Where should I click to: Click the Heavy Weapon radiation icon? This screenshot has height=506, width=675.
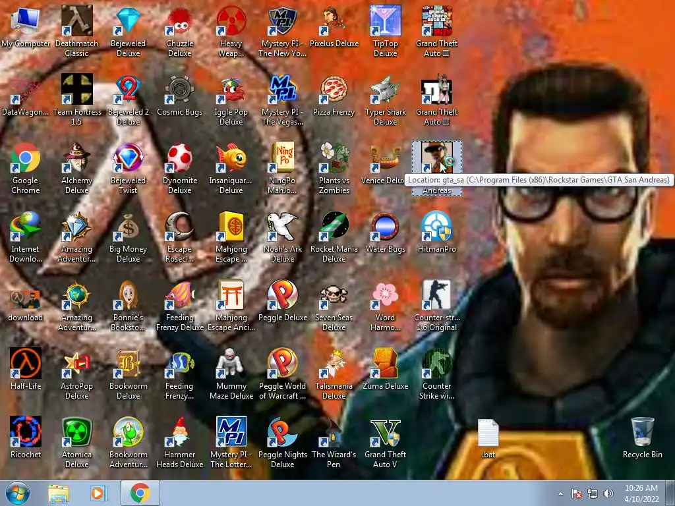click(231, 20)
